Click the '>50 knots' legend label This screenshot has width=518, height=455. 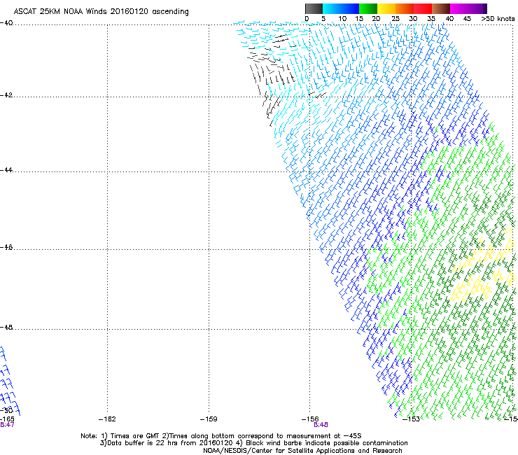[x=498, y=19]
